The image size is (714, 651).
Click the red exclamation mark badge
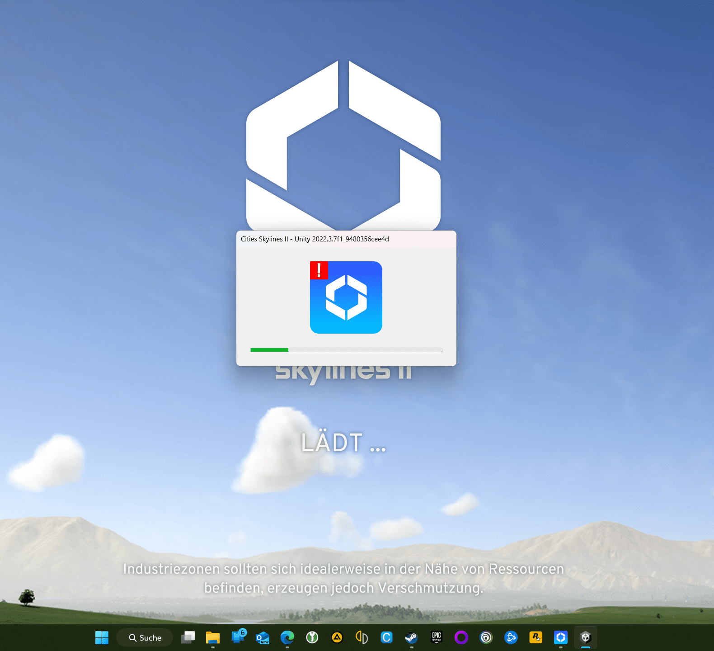(x=319, y=270)
